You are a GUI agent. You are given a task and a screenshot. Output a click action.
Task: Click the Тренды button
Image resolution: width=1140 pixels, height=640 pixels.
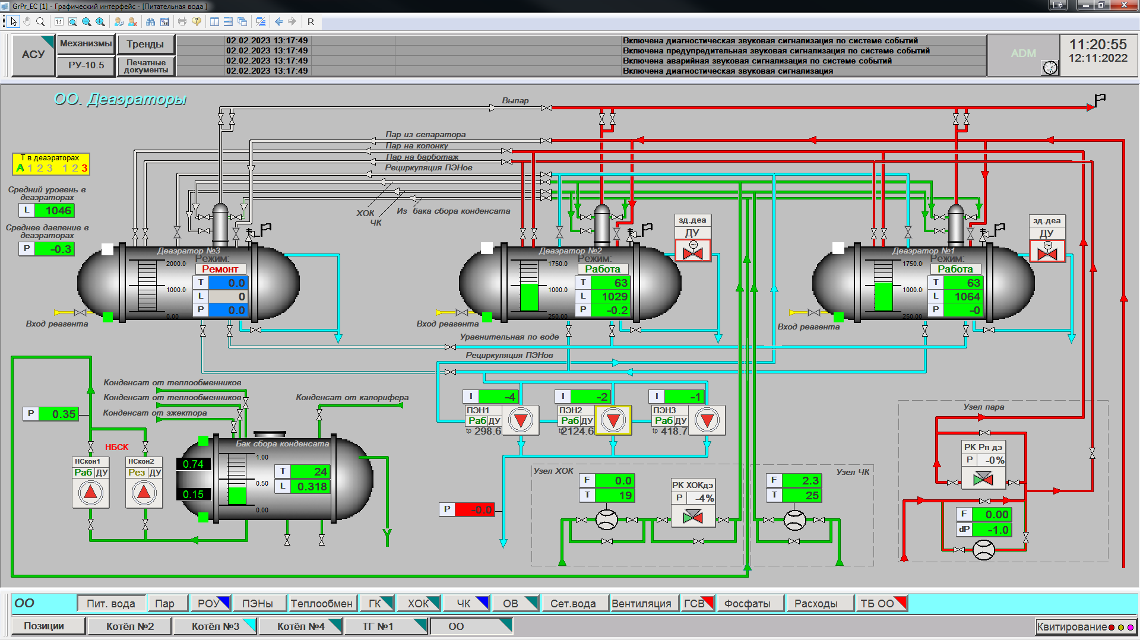(145, 45)
